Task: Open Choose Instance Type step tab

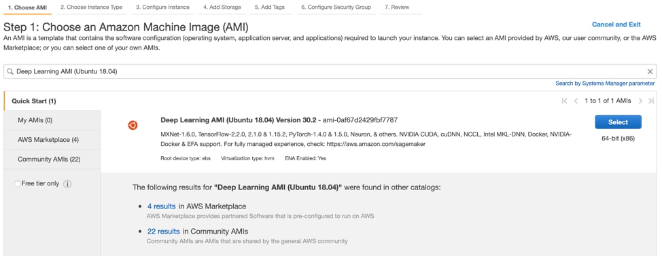Action: pos(91,7)
